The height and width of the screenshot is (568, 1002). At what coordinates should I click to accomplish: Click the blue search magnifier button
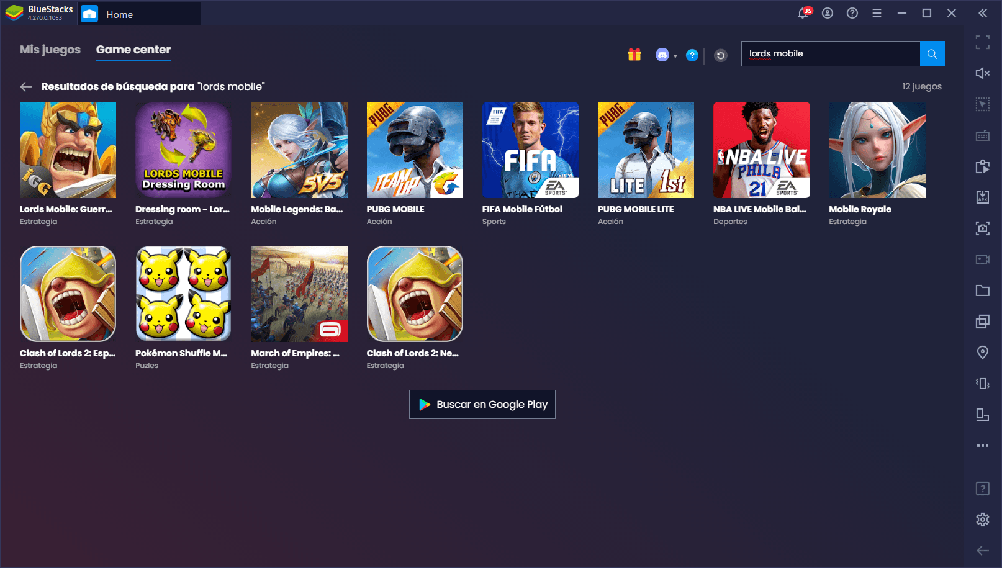[932, 54]
